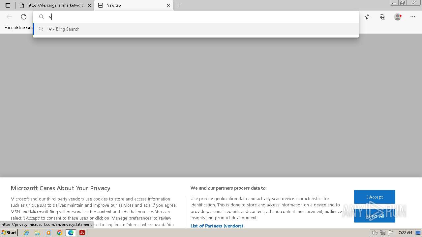Click the Refresh page icon

pos(24,17)
